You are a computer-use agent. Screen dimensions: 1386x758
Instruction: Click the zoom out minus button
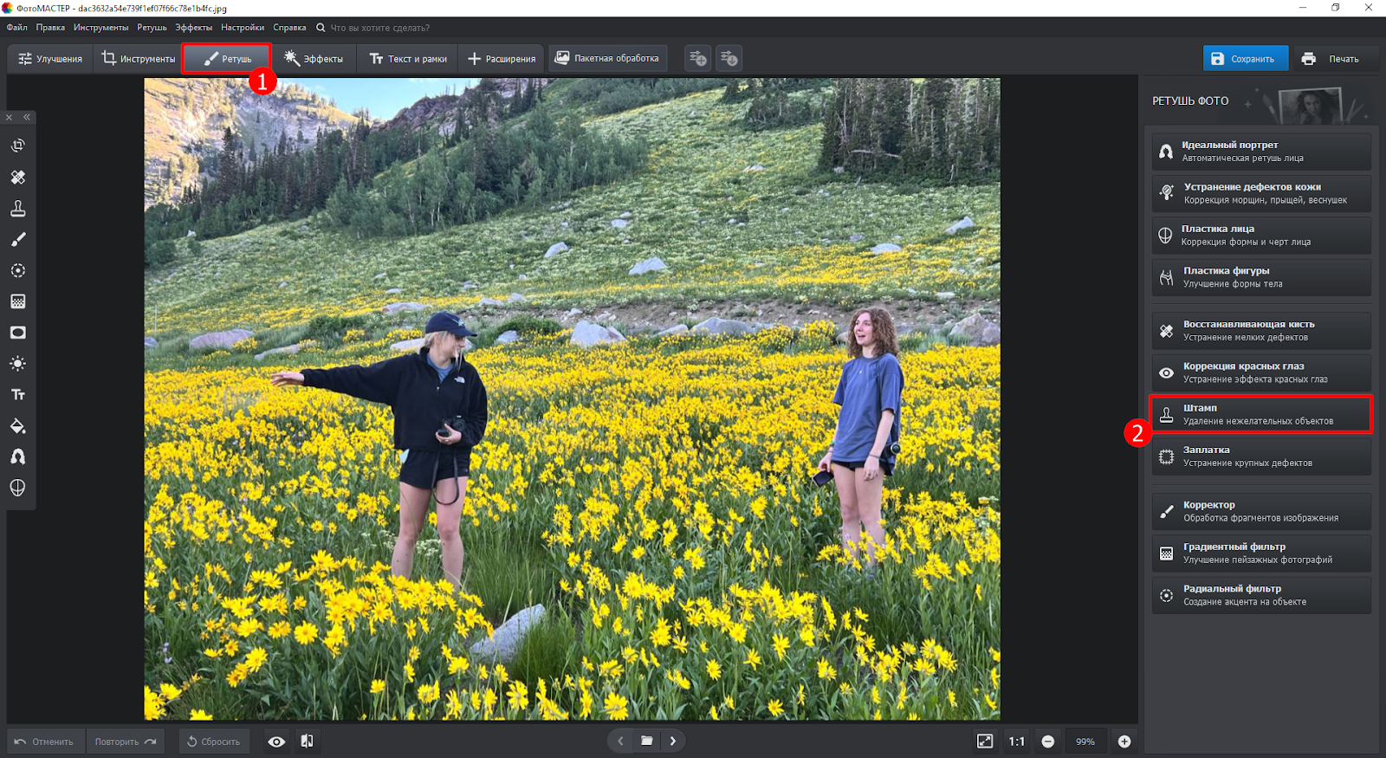pos(1048,742)
